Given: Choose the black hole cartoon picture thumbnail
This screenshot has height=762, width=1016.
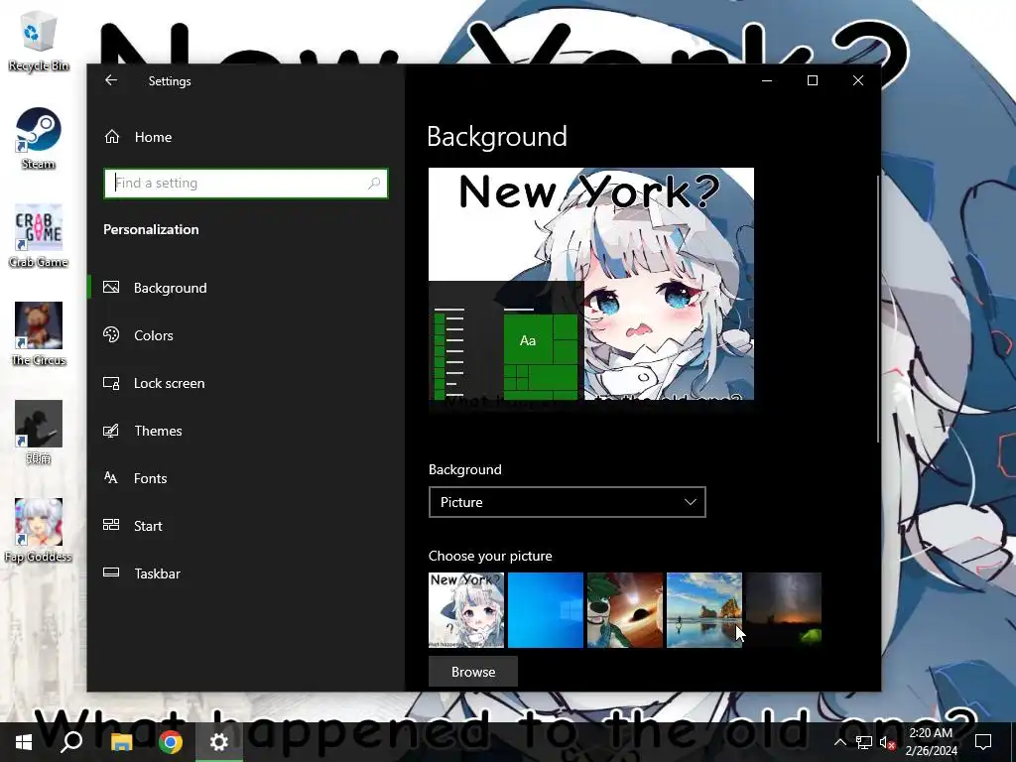Looking at the screenshot, I should (625, 610).
